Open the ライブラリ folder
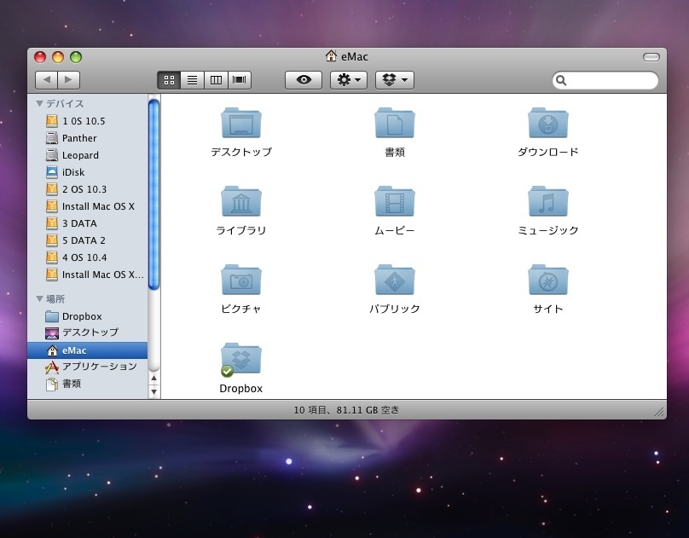 (x=241, y=201)
